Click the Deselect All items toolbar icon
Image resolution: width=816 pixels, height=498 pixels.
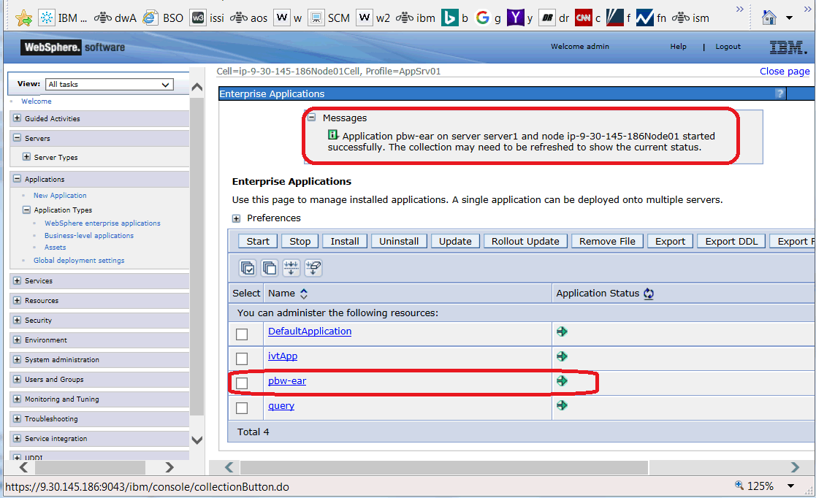tap(270, 268)
